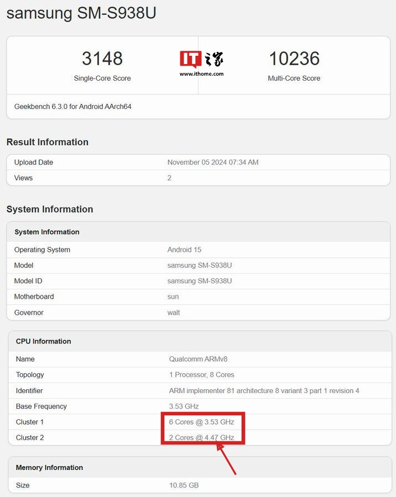Select the 10.85 GB memory value
The image size is (396, 497).
point(184,485)
